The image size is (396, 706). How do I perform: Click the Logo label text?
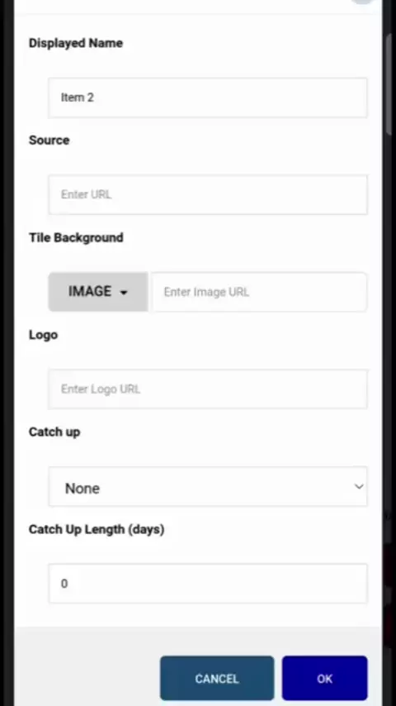(x=43, y=335)
